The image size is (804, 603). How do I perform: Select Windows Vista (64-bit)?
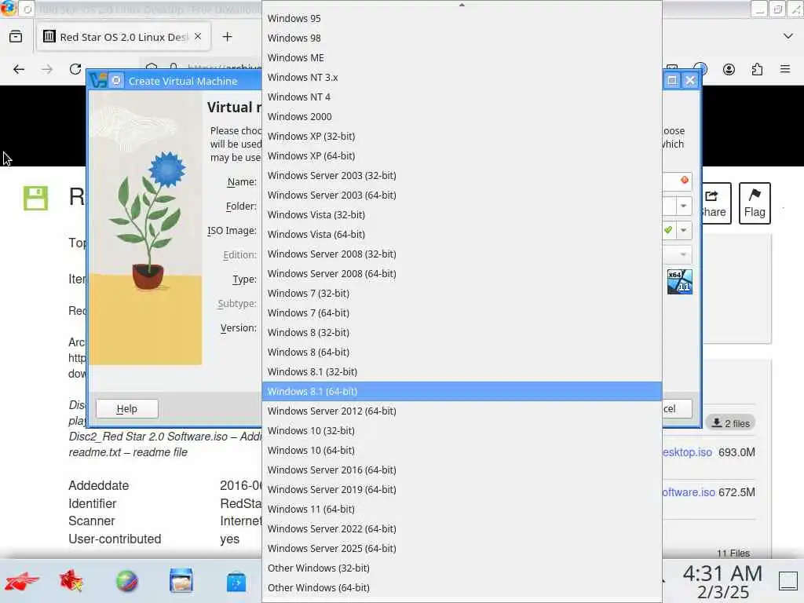(x=462, y=234)
